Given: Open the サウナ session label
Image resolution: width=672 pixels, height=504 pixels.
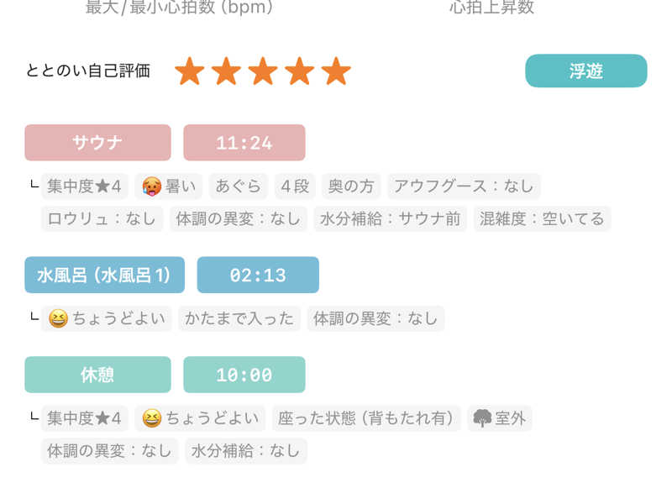Looking at the screenshot, I should (x=97, y=143).
